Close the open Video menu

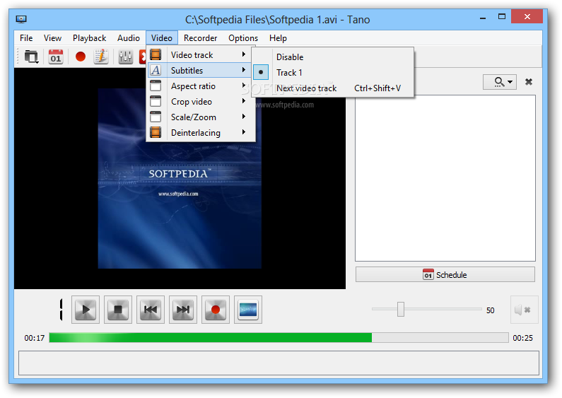(162, 38)
